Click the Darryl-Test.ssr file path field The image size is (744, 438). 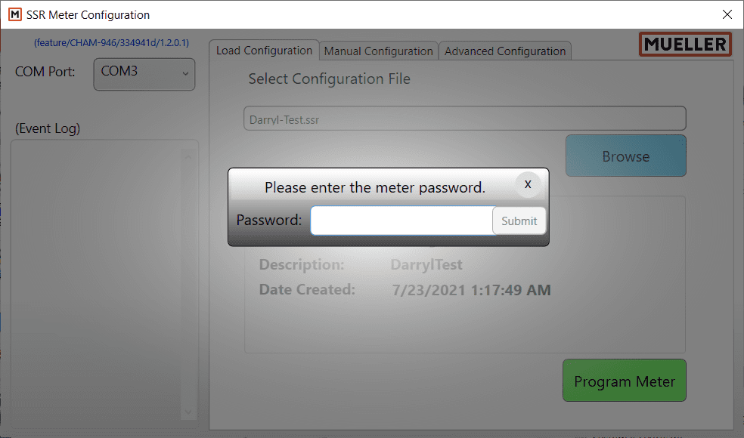coord(464,119)
